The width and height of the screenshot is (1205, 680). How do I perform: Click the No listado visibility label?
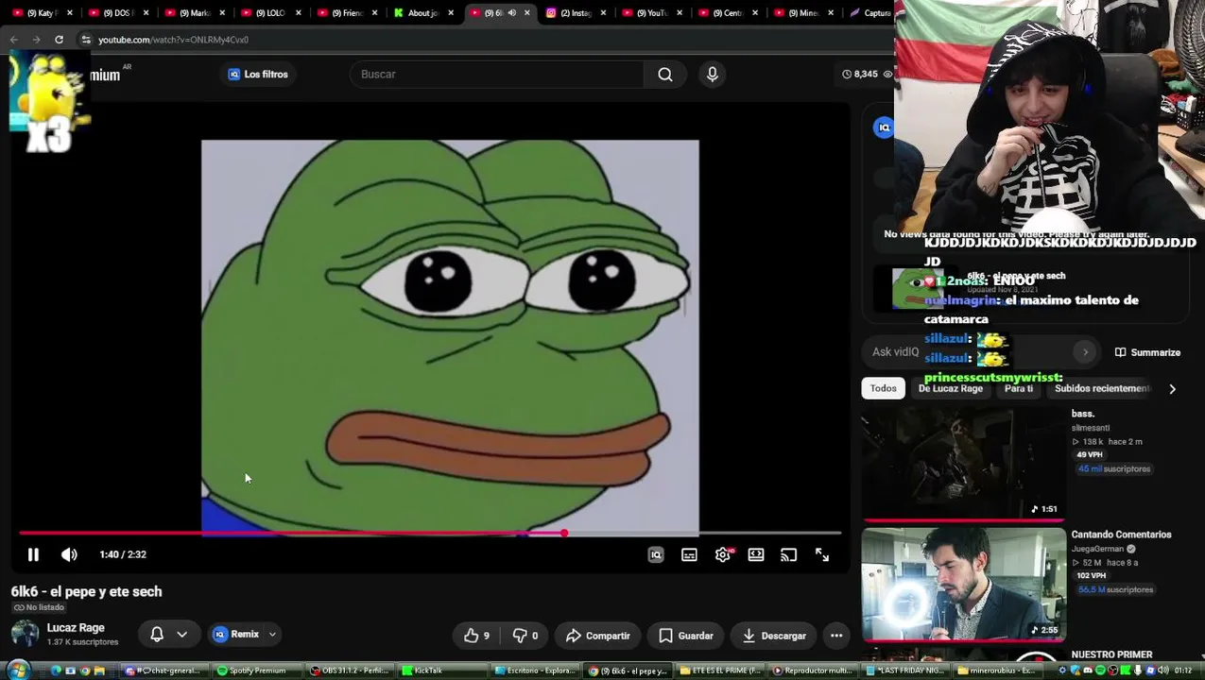click(39, 607)
